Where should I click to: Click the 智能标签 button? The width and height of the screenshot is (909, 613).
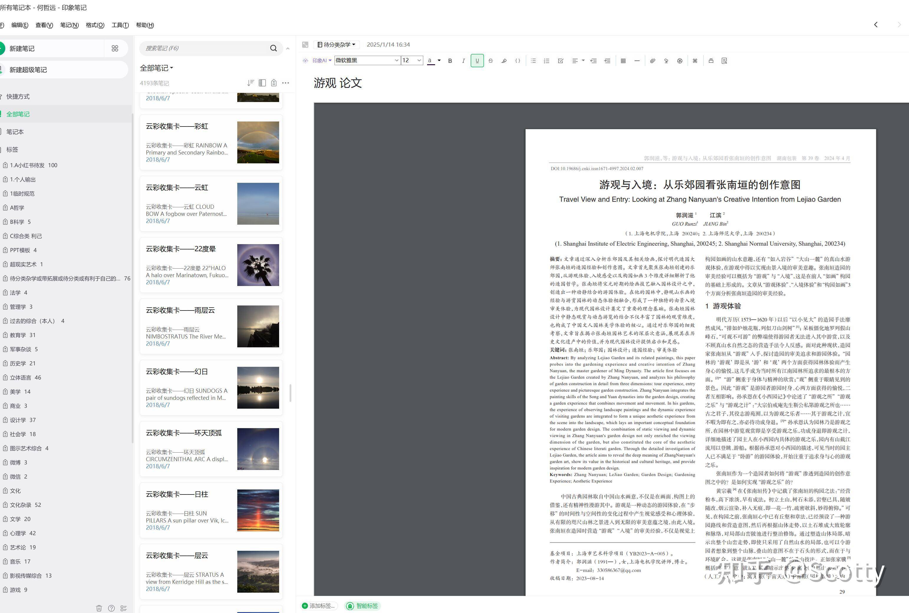[363, 606]
